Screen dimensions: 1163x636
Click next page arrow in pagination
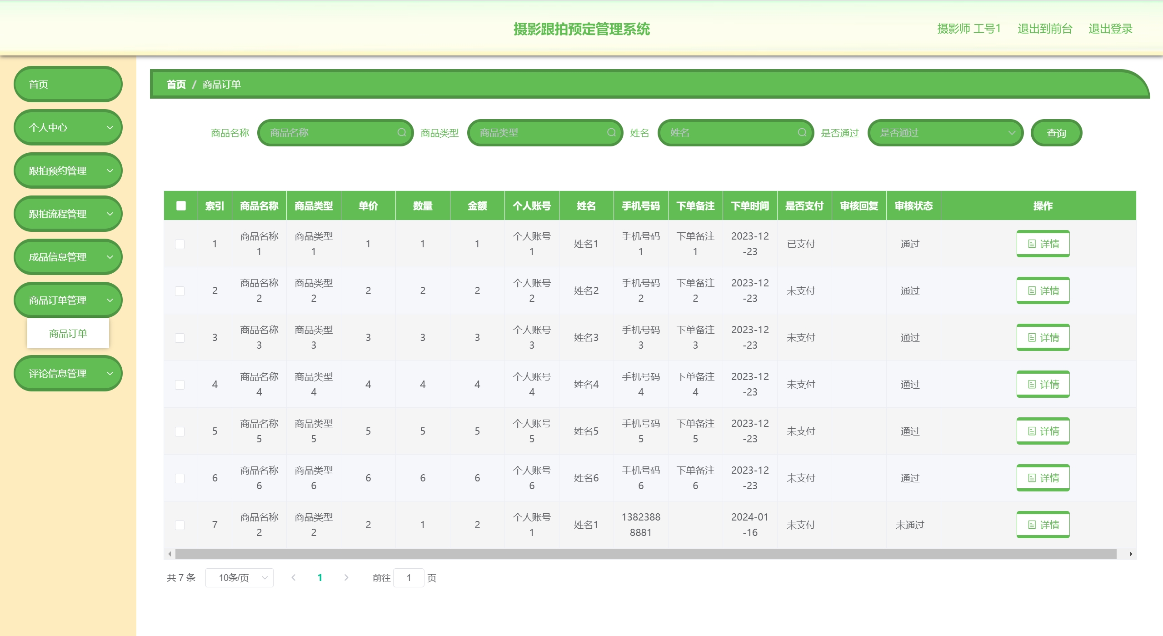tap(346, 577)
